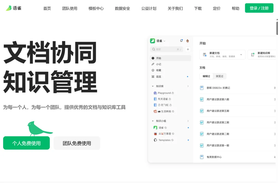The height and width of the screenshot is (183, 278).
Task: Click the page vertical scrollbar thumb
Action: coord(277,28)
